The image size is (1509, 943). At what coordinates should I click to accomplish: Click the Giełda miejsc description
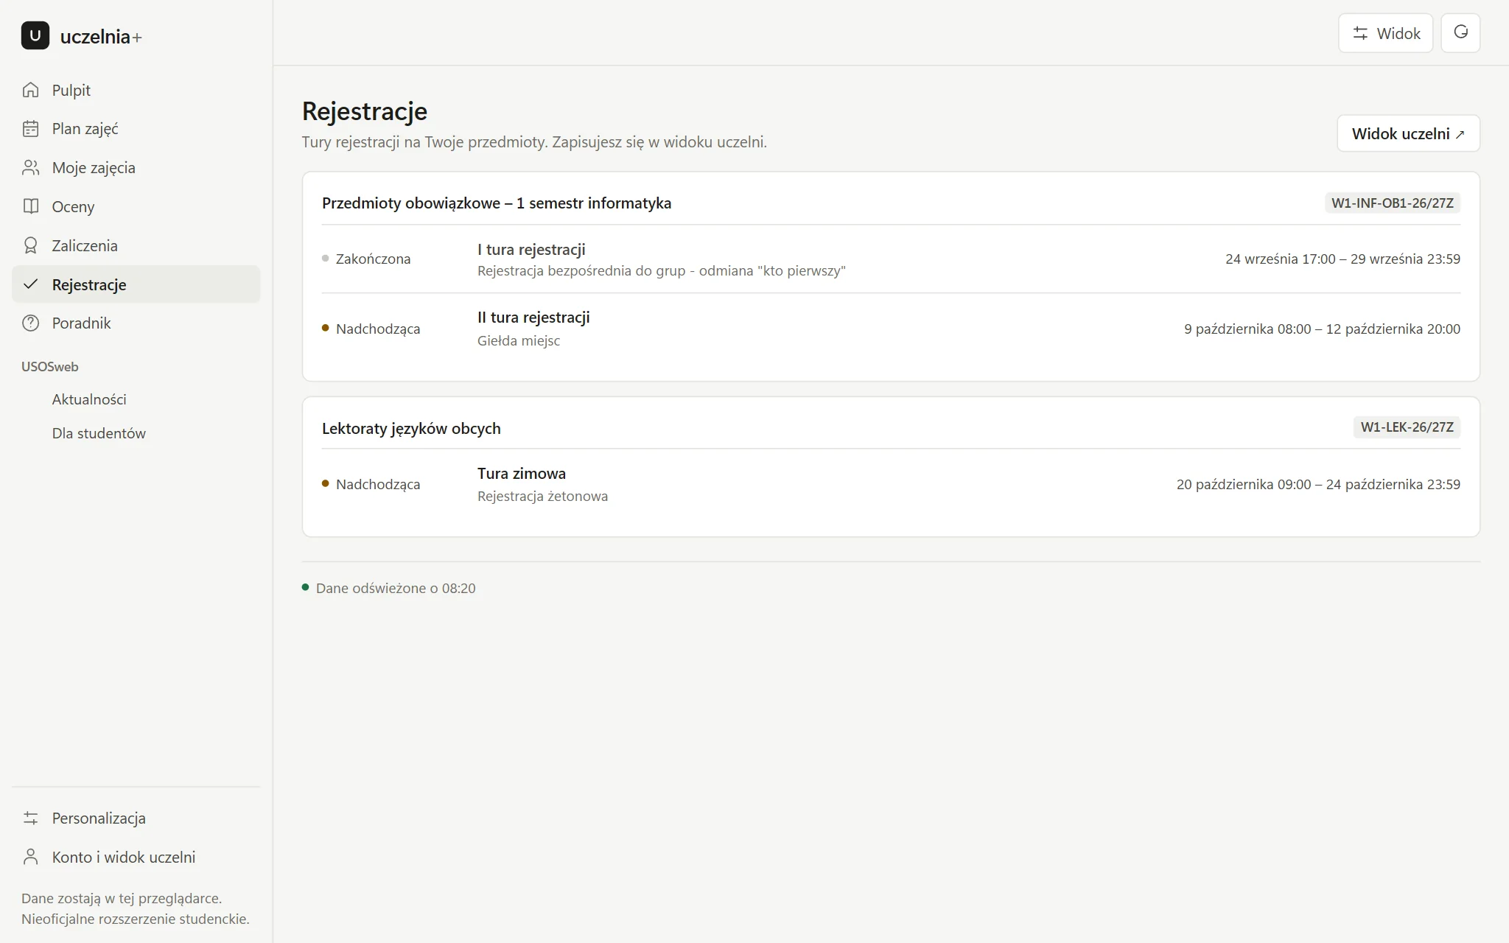tap(519, 341)
